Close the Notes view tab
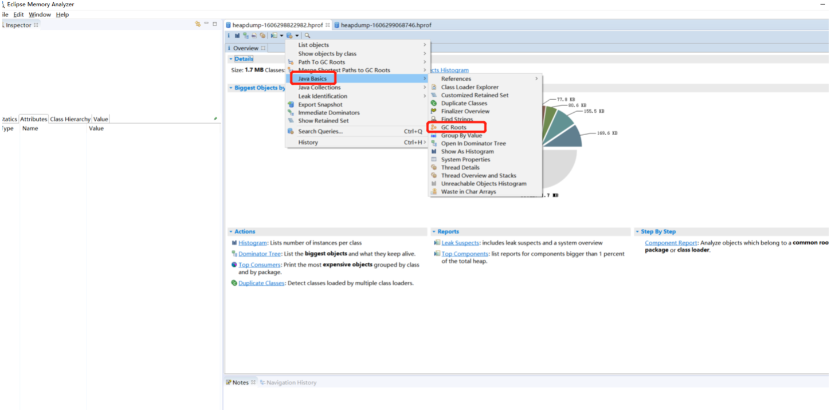This screenshot has width=831, height=410. (253, 383)
